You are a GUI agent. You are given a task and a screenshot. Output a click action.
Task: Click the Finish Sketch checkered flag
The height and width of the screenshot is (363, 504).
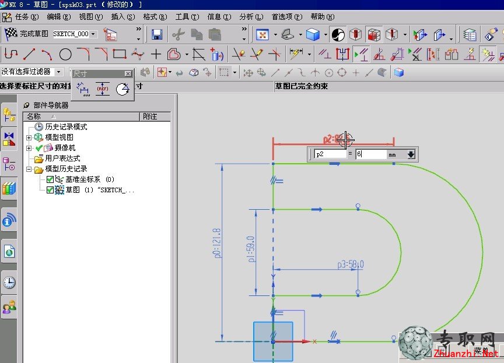[10, 33]
